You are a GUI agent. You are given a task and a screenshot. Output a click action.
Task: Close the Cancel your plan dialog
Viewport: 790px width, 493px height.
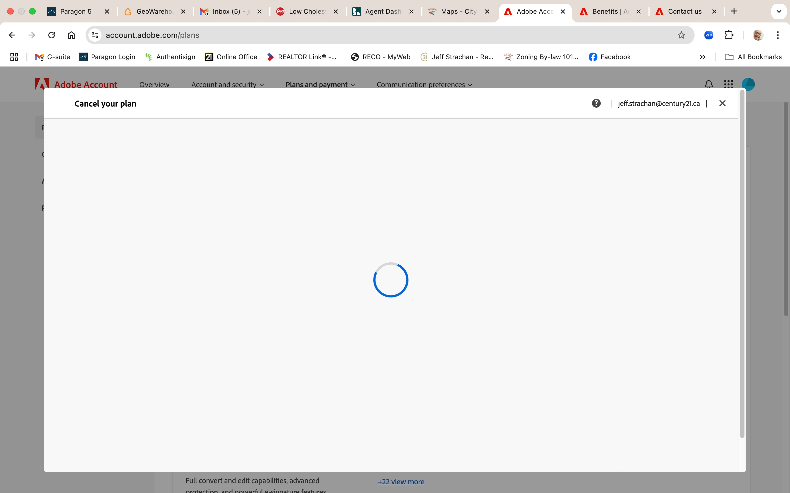722,103
